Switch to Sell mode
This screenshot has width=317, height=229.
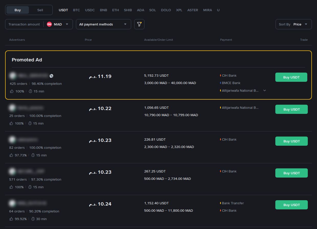pyautogui.click(x=40, y=10)
